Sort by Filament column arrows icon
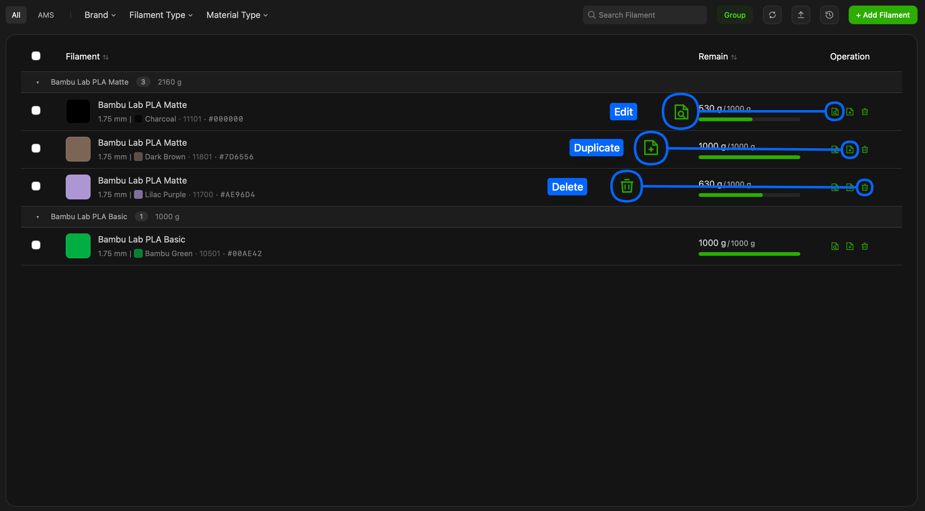Image resolution: width=925 pixels, height=511 pixels. tap(105, 57)
